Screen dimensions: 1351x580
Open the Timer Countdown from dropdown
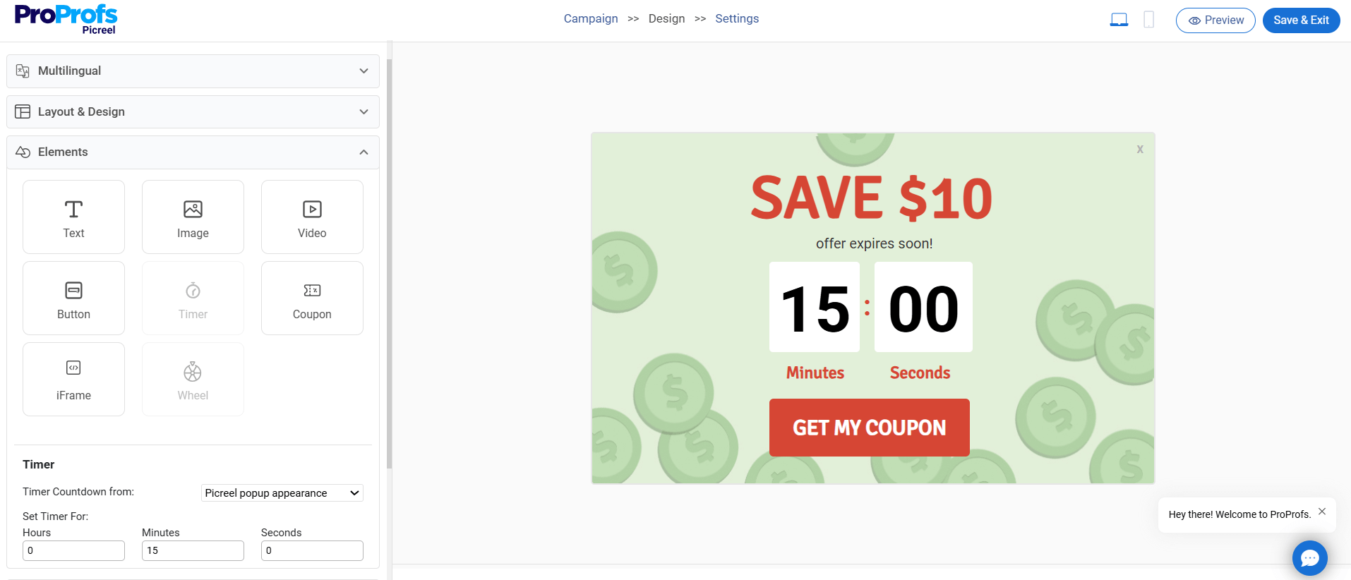click(x=281, y=493)
